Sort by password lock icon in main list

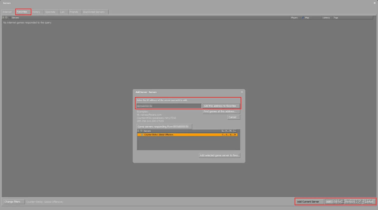coord(3,18)
